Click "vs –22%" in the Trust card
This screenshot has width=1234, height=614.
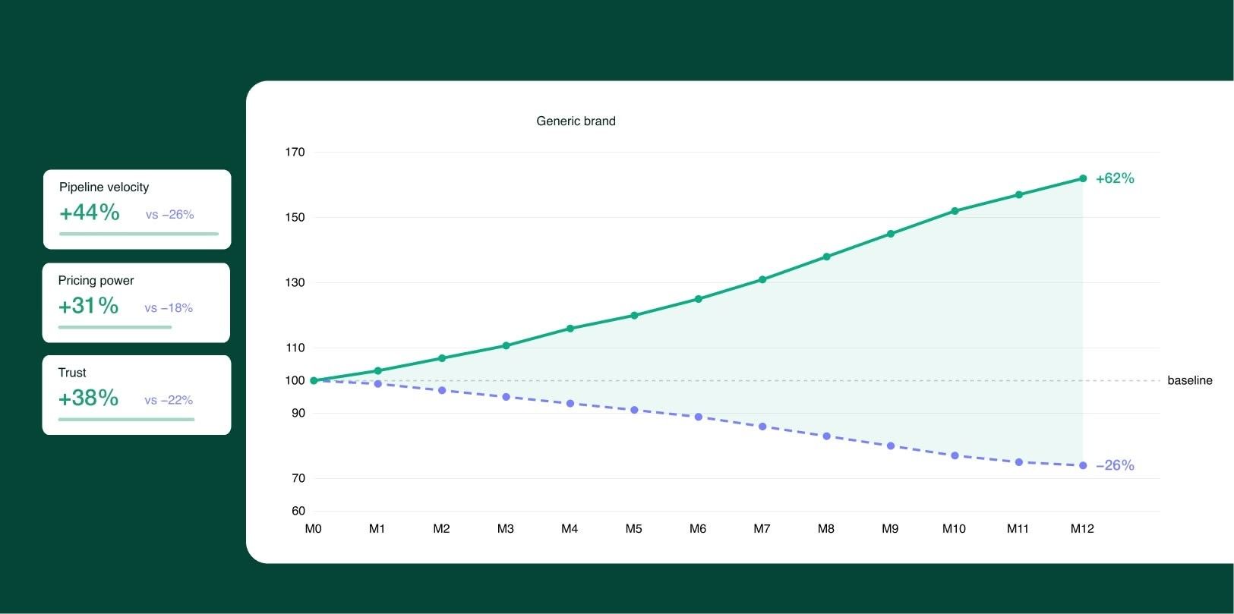169,401
